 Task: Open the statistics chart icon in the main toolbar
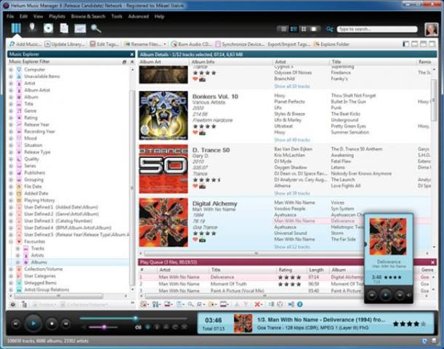coord(80,28)
